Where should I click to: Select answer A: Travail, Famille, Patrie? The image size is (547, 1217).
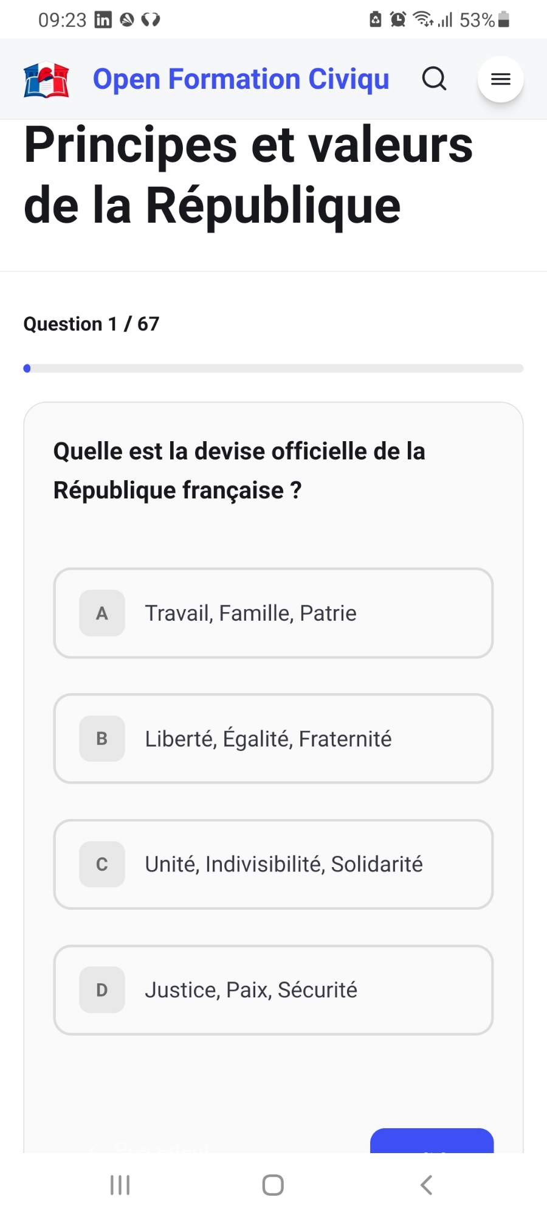273,613
